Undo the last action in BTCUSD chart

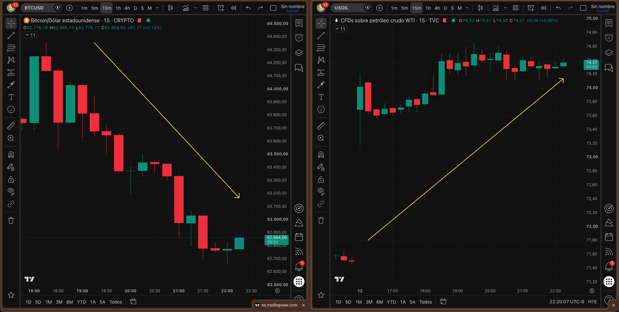248,8
